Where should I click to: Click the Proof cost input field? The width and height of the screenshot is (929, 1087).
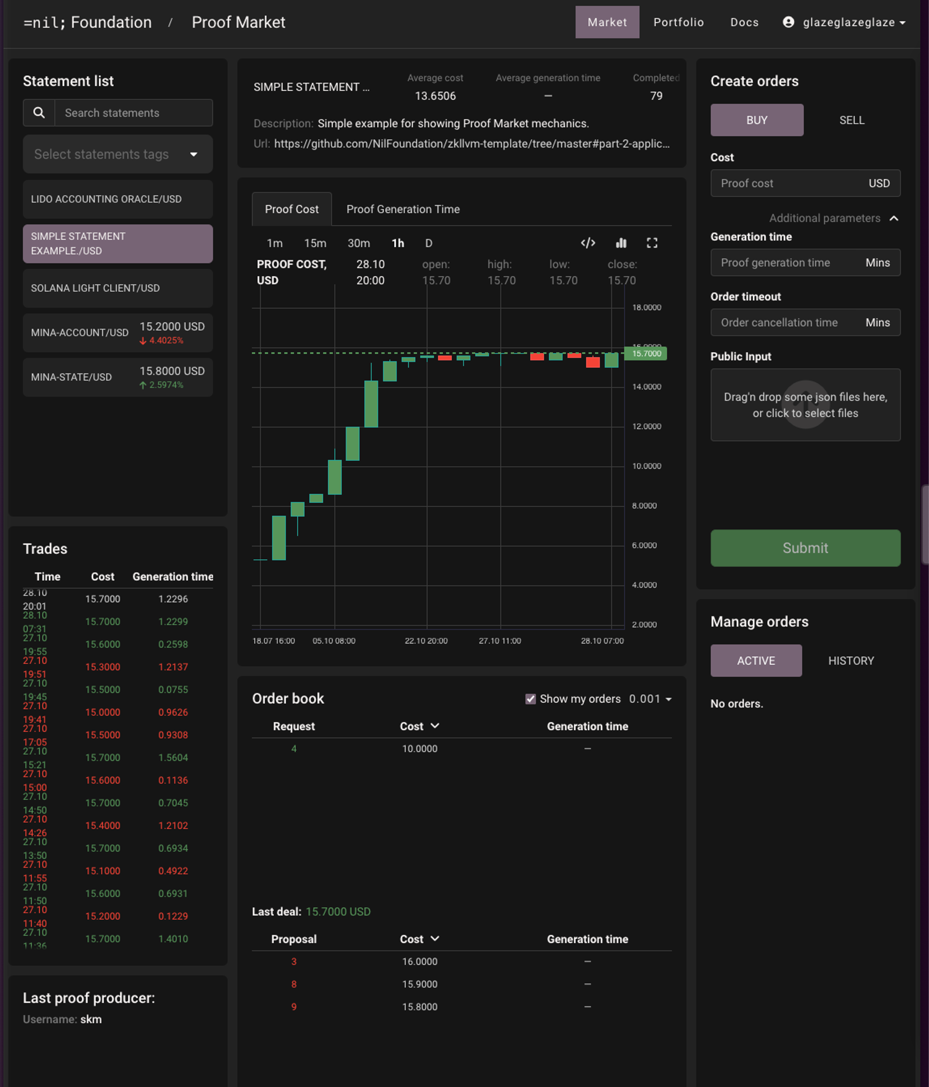(x=787, y=183)
